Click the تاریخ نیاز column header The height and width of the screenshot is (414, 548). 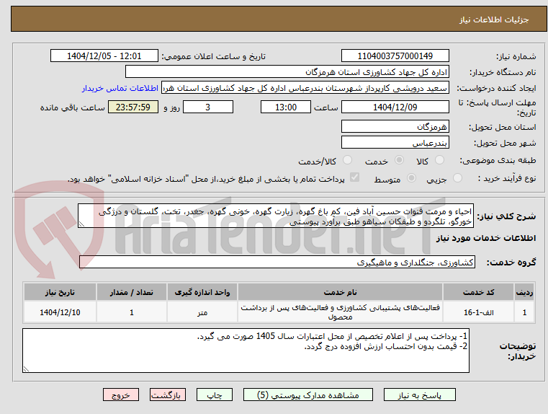[60, 292]
